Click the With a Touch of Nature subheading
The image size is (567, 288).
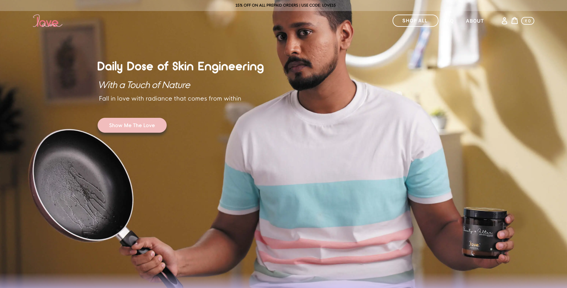click(144, 85)
